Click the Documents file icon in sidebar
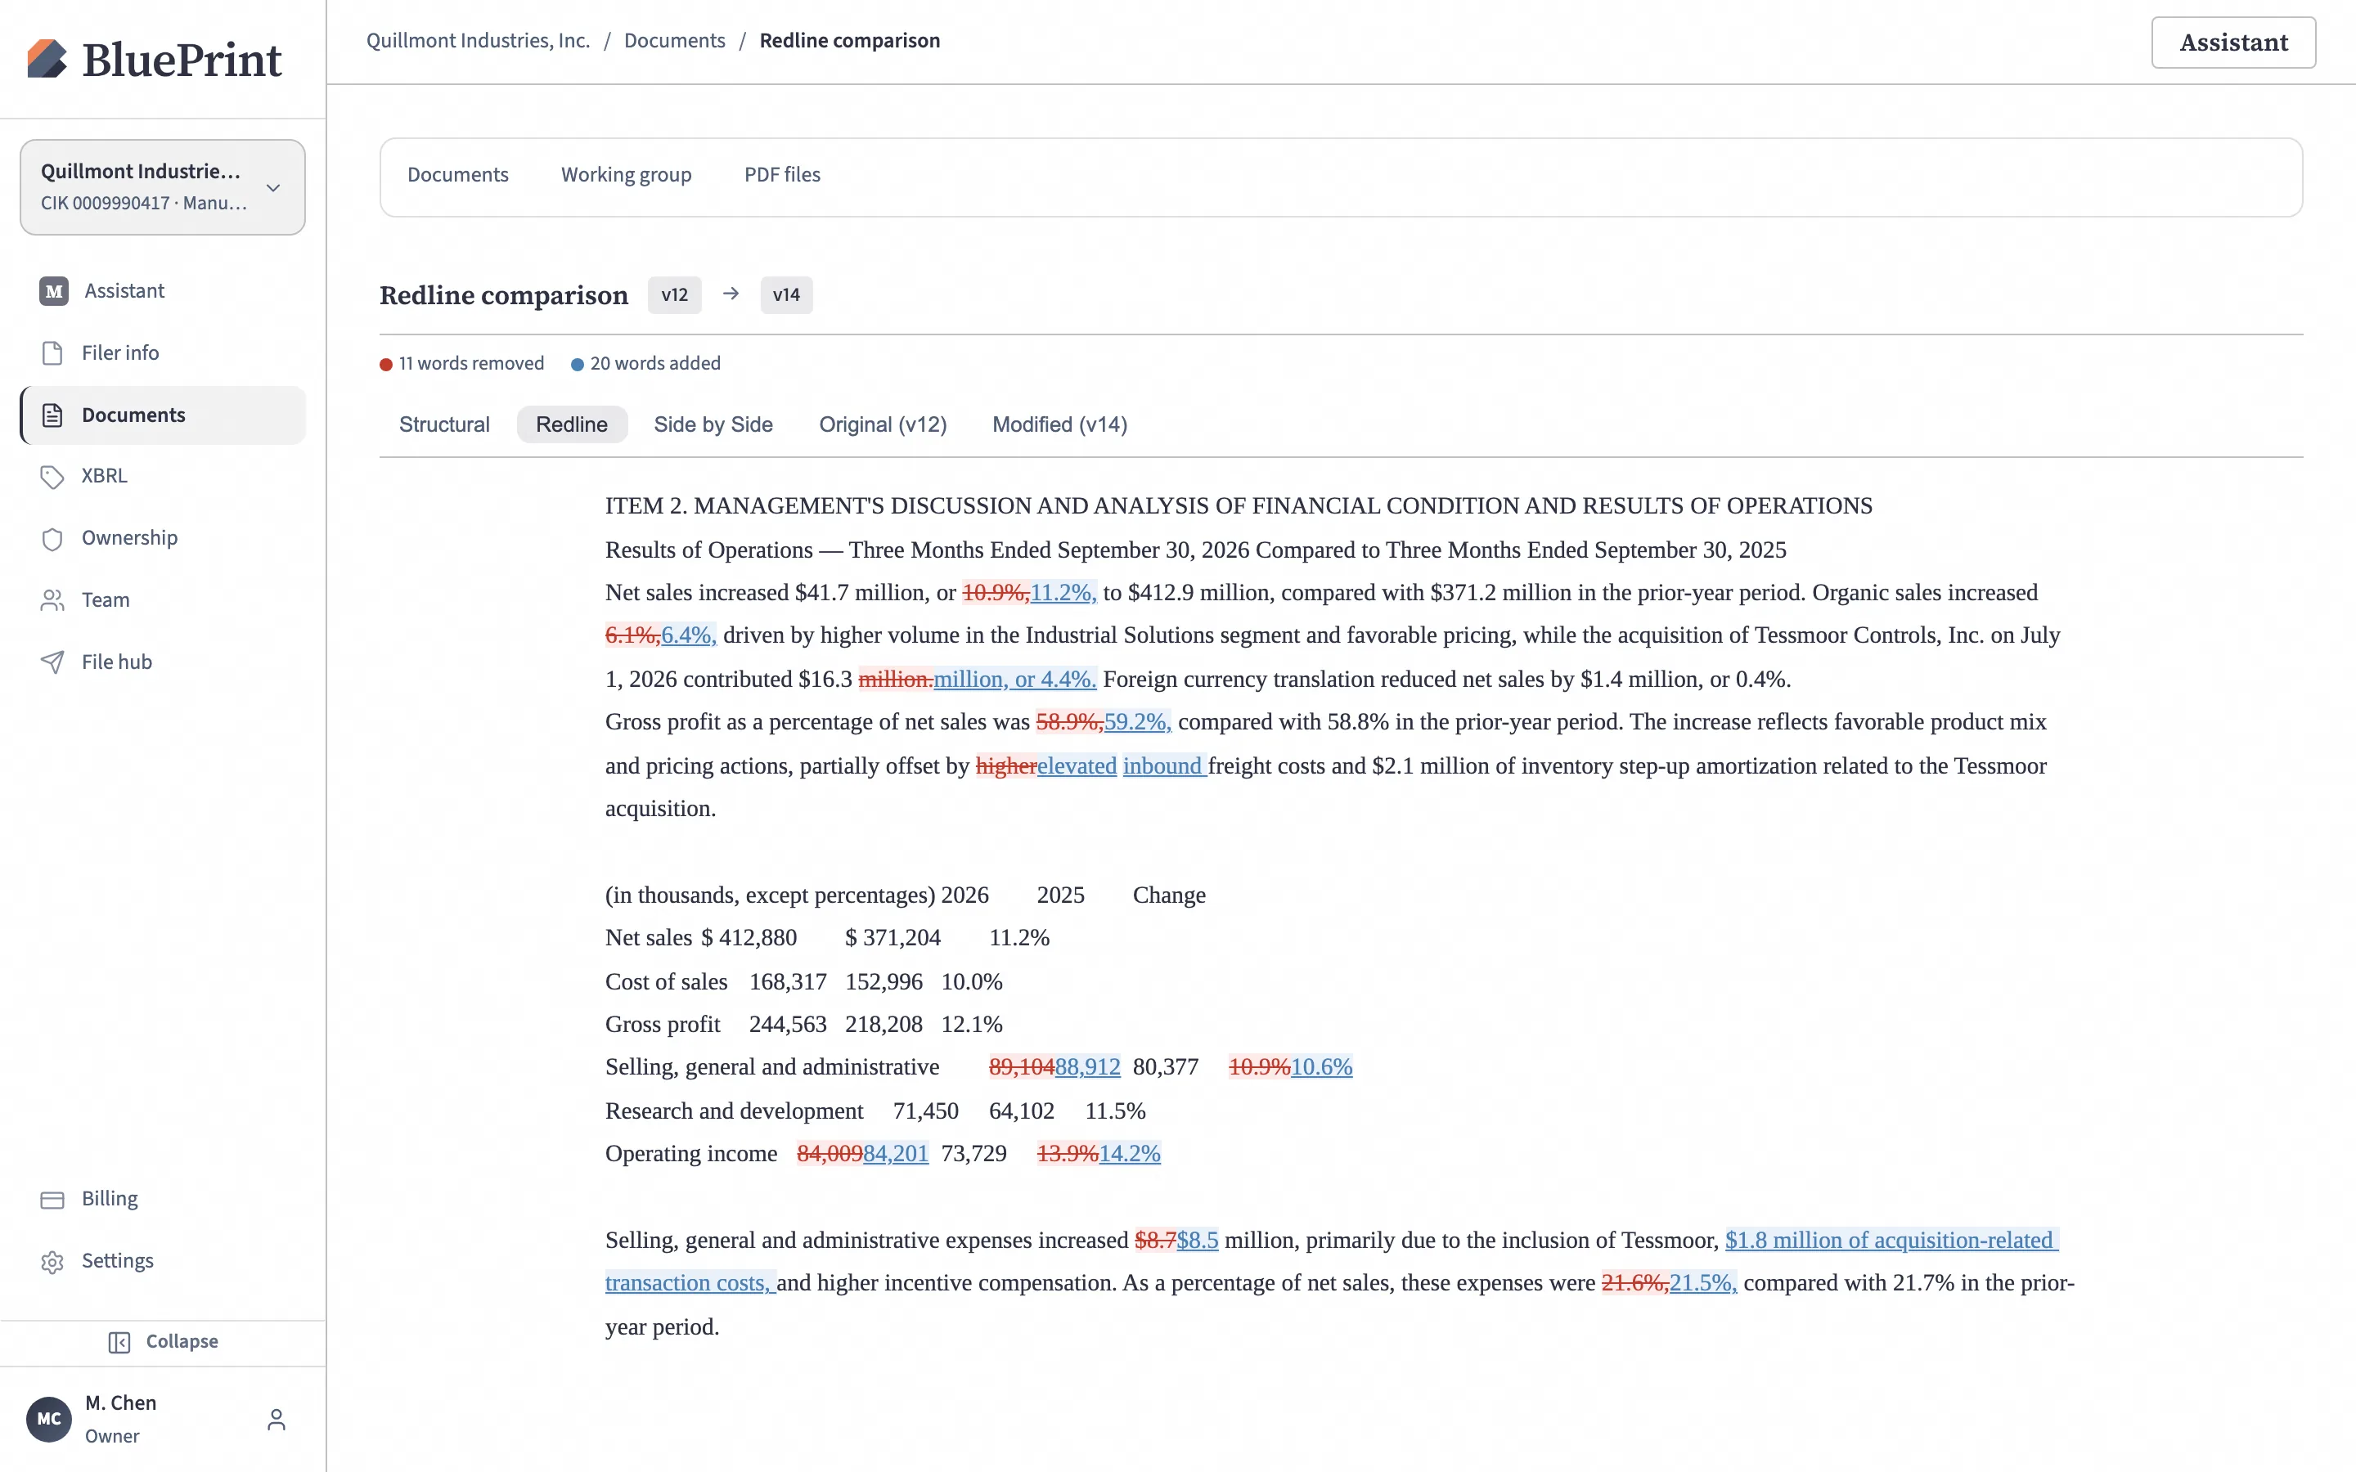The image size is (2356, 1472). click(52, 415)
